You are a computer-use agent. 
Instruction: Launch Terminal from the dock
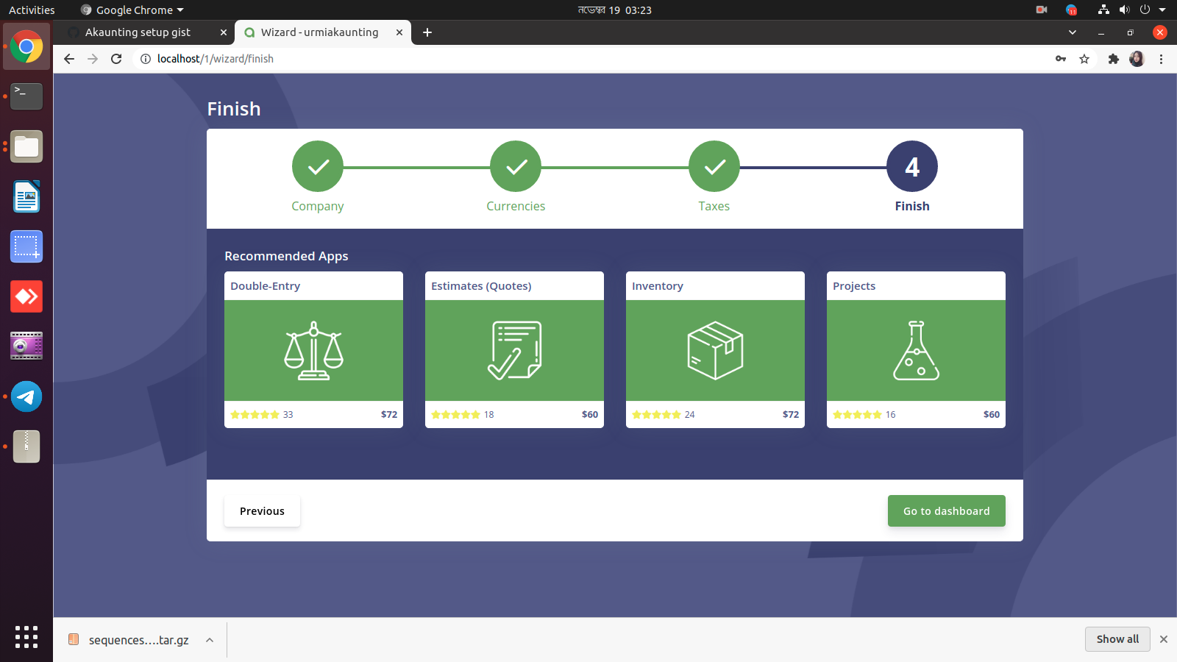[26, 96]
